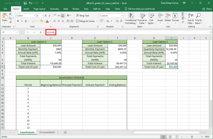
Task: Open the Page Layout ribbon tab
Action: tap(40, 9)
